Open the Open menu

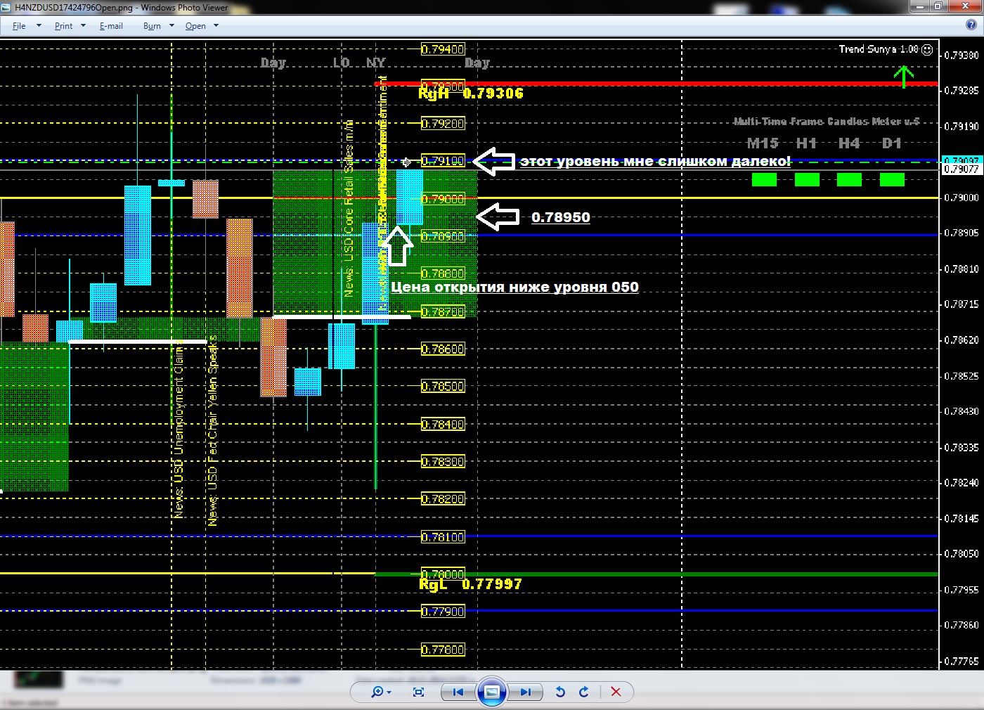point(195,25)
